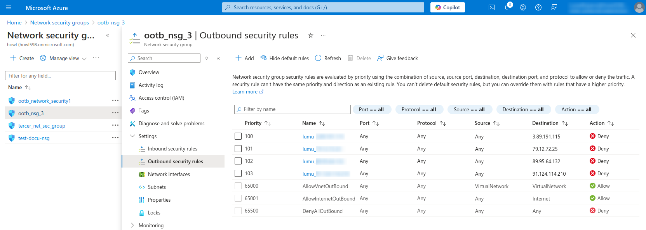Click the Refresh toolbar icon
Viewport: 646px width, 230px height.
point(328,58)
